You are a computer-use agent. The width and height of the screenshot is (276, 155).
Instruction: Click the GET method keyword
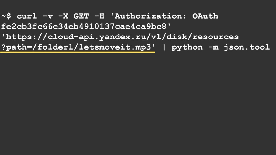(81, 16)
